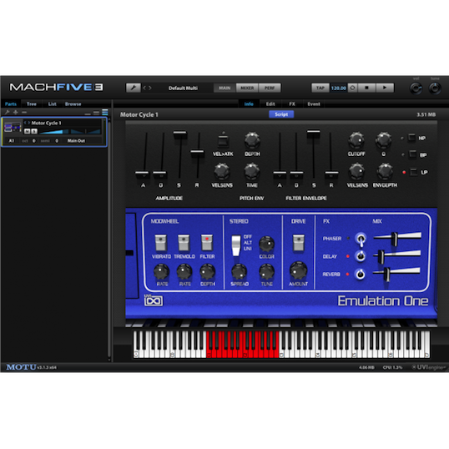The image size is (449, 449).
Task: Toggle the PHASER effect switch
Action: tap(361, 239)
